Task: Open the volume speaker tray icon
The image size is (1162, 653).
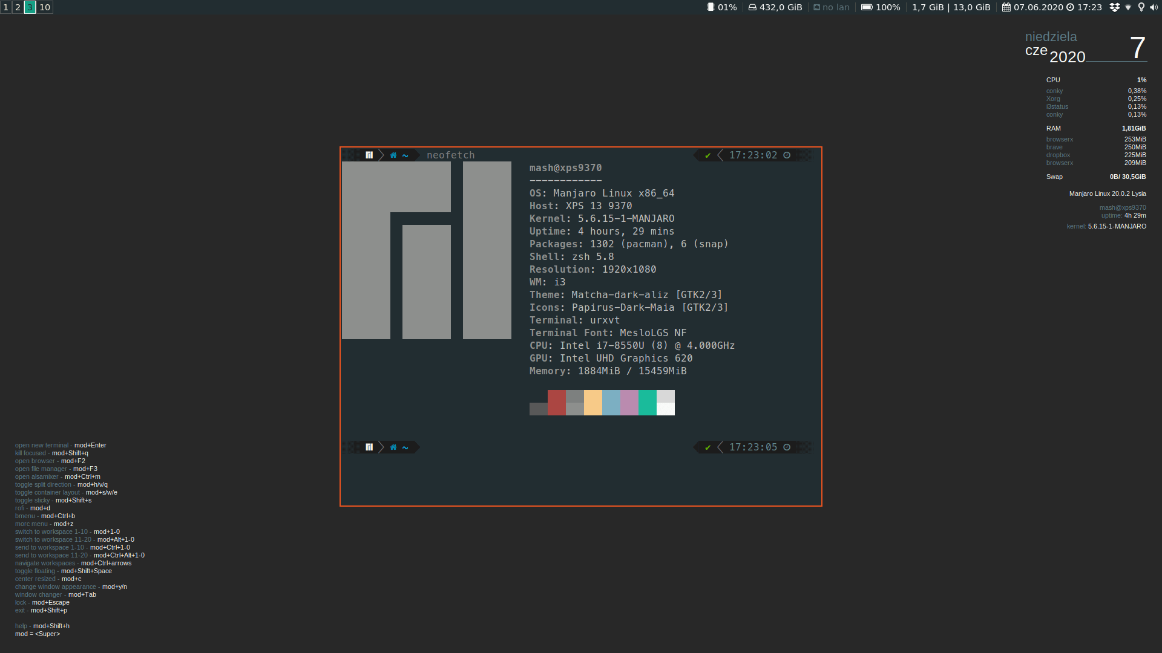Action: coord(1154,7)
